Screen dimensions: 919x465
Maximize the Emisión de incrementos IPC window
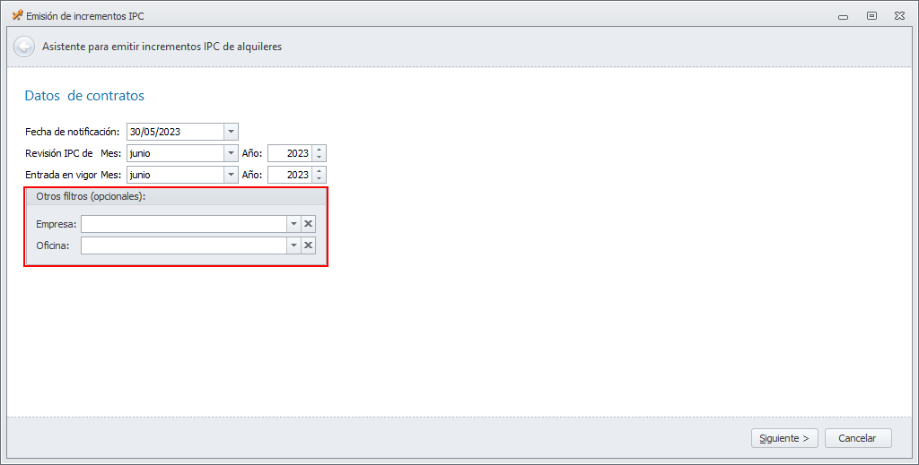871,16
